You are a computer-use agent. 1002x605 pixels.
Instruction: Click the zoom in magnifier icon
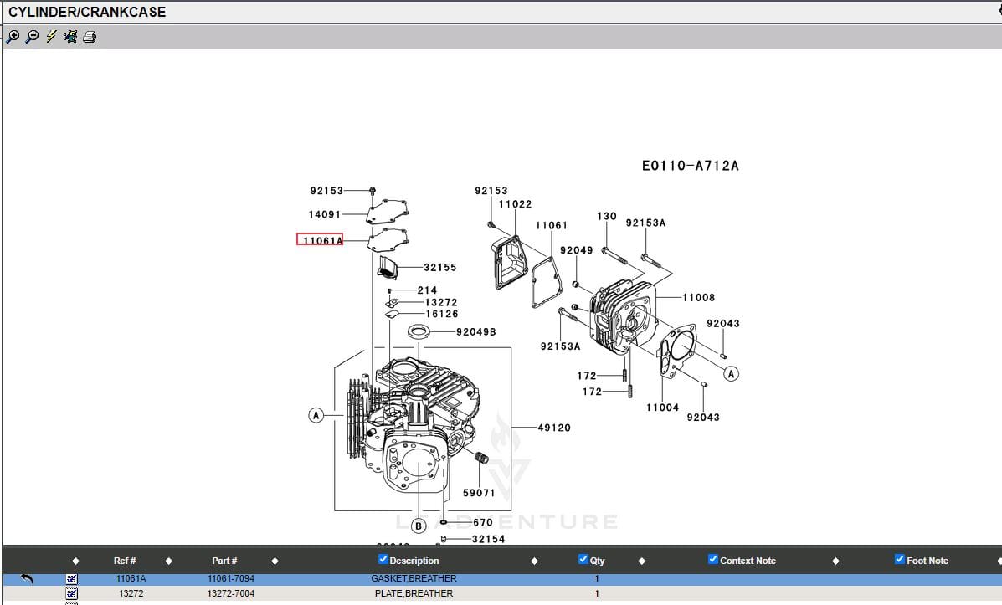click(13, 36)
